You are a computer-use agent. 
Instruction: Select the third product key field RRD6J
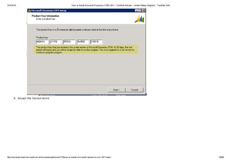69,42
